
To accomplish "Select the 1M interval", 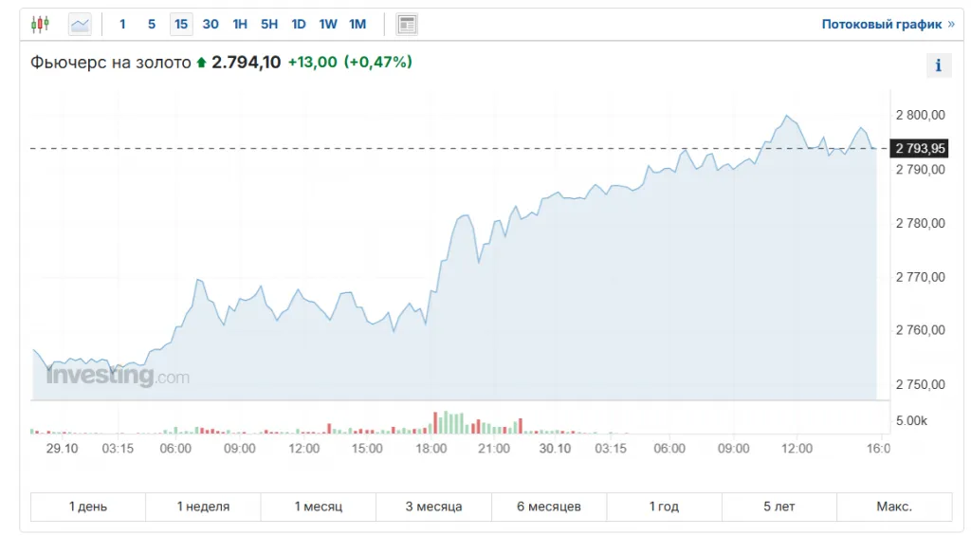I will (357, 24).
